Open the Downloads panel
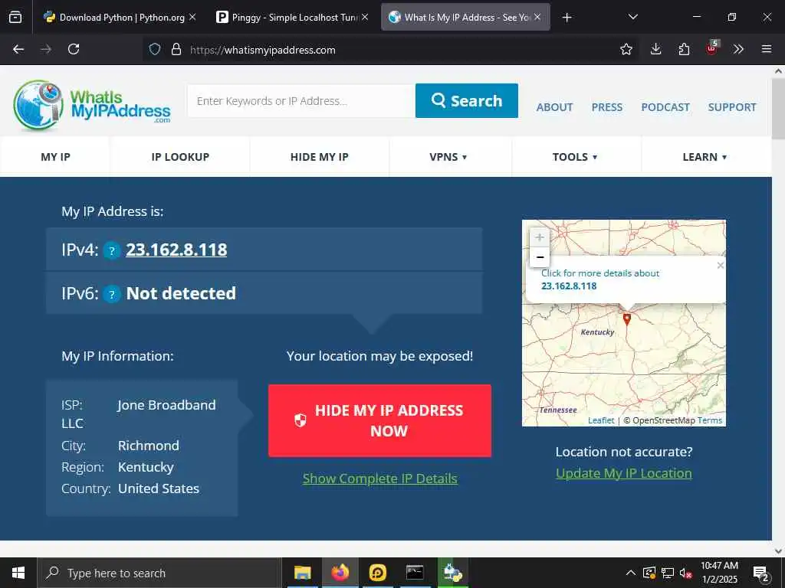785x588 pixels. (656, 49)
